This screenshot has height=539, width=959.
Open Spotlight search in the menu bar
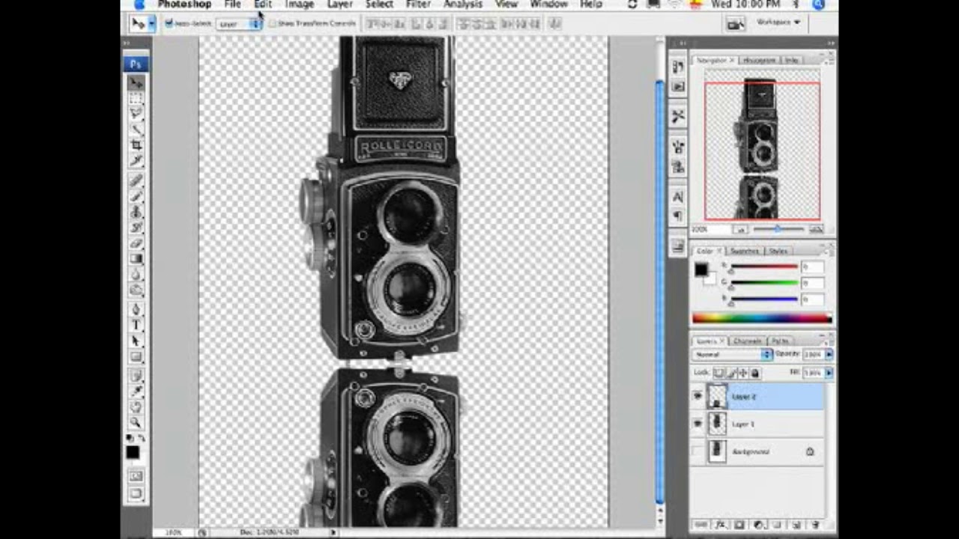click(x=818, y=4)
